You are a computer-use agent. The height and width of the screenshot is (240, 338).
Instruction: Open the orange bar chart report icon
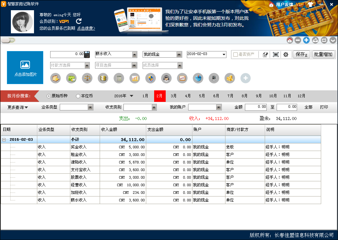pyautogui.click(x=135, y=78)
